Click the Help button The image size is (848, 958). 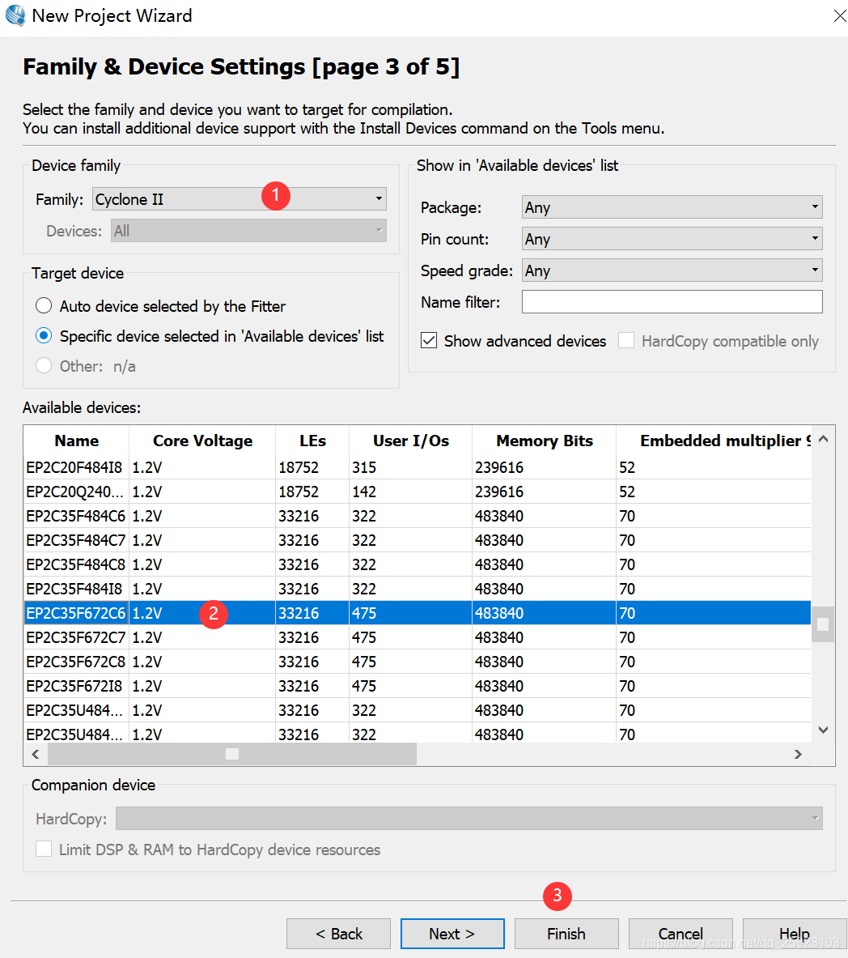click(x=795, y=934)
